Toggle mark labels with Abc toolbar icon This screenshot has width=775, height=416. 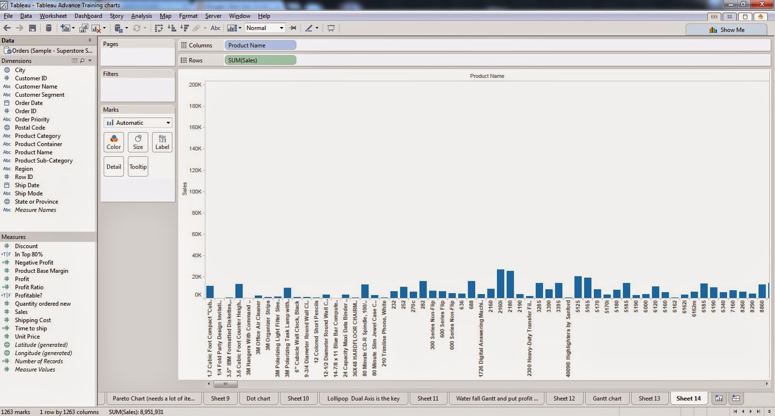tap(216, 28)
